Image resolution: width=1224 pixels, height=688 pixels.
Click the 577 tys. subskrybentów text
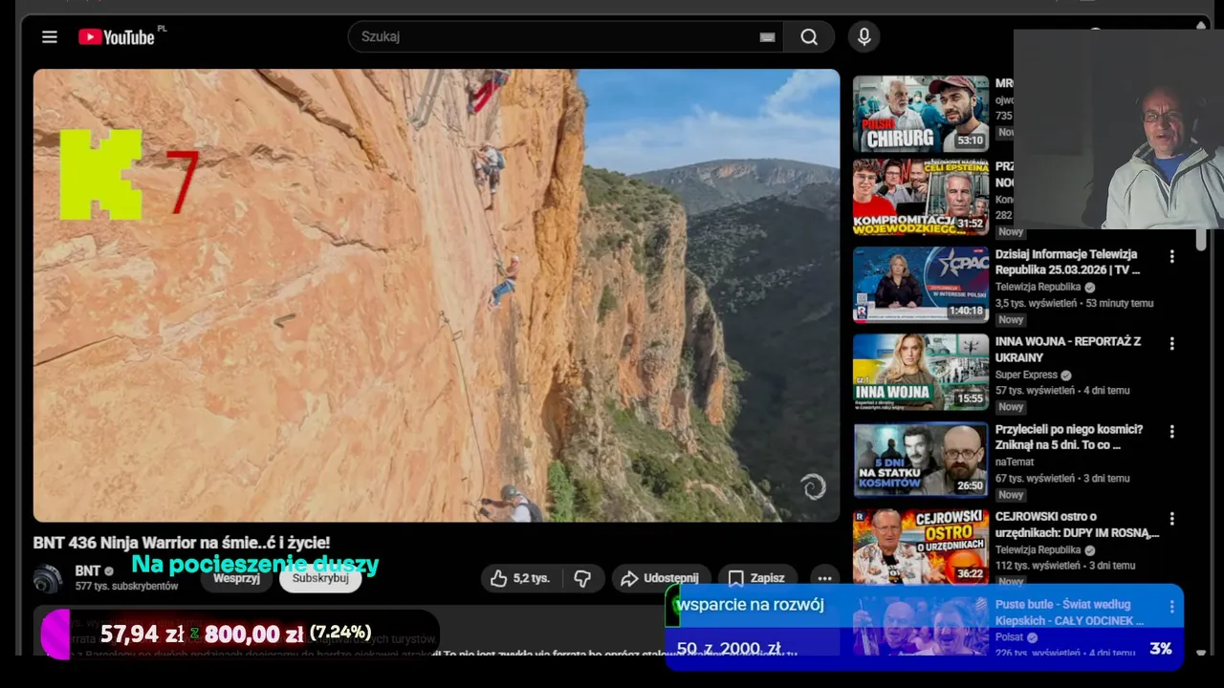coord(126,586)
